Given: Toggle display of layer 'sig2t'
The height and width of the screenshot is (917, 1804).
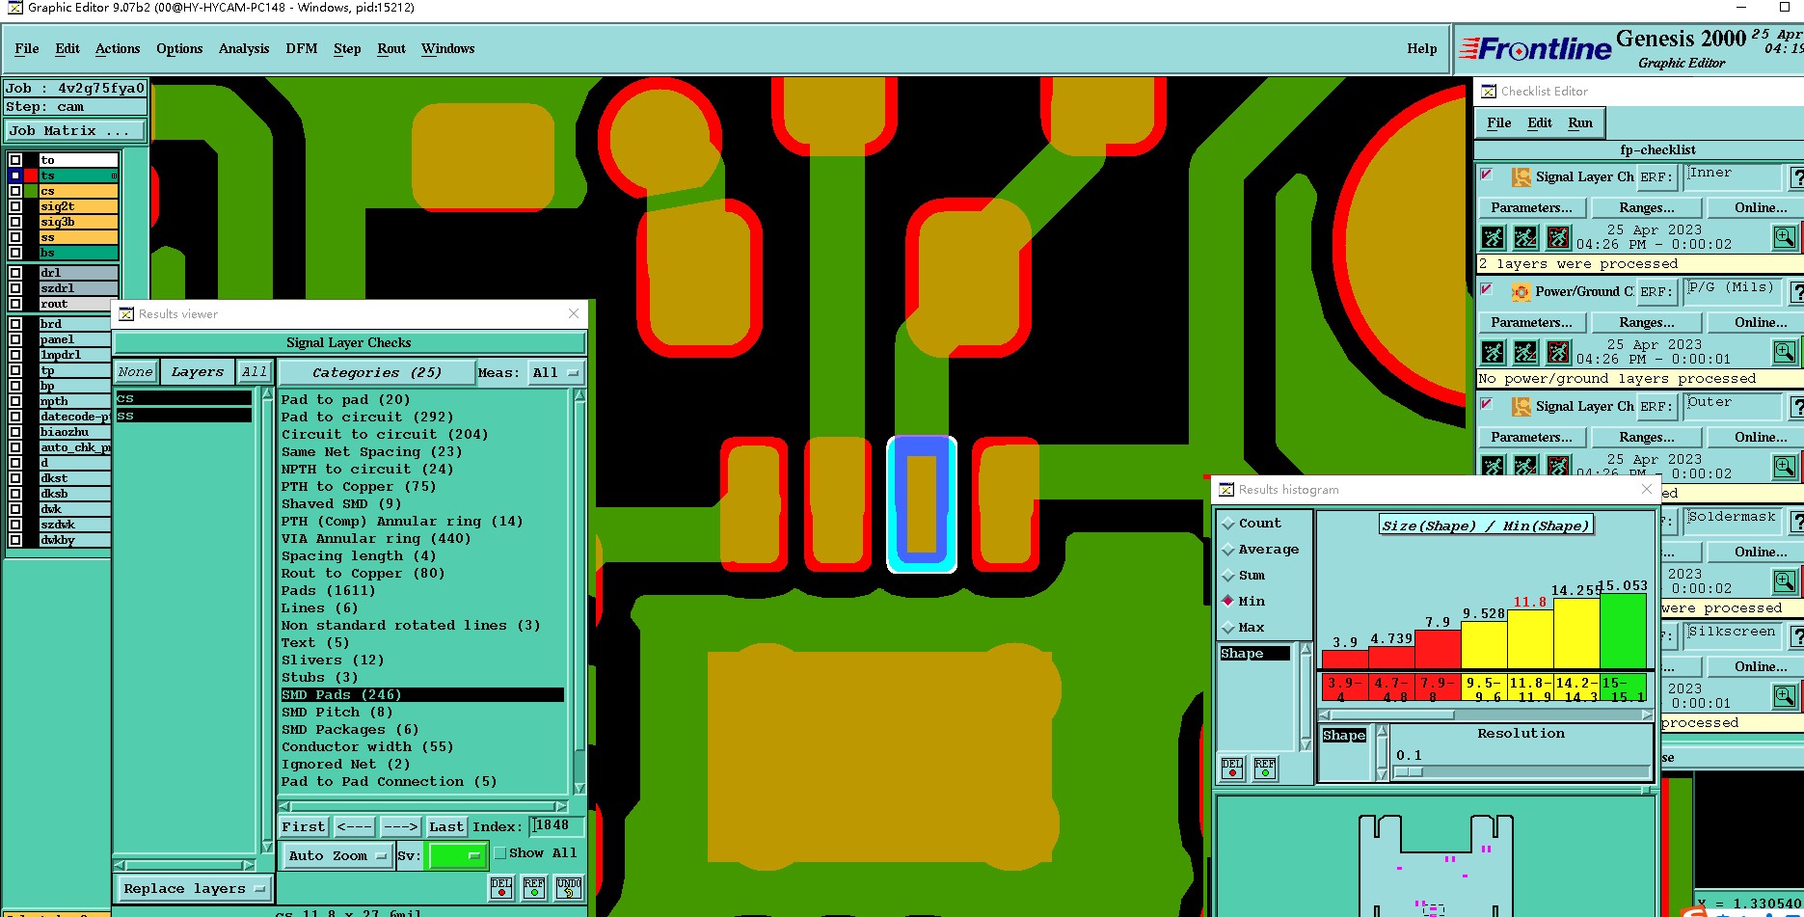Looking at the screenshot, I should (15, 206).
